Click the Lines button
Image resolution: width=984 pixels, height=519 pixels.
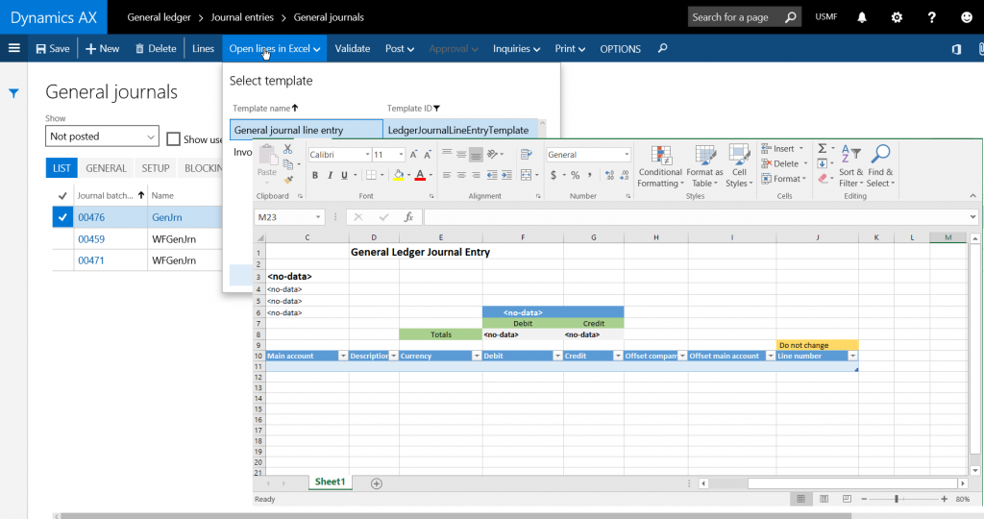point(203,48)
